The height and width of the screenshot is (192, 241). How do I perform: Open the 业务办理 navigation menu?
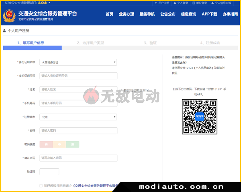(x=126, y=14)
